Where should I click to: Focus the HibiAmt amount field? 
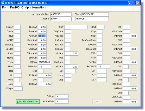[71, 53]
